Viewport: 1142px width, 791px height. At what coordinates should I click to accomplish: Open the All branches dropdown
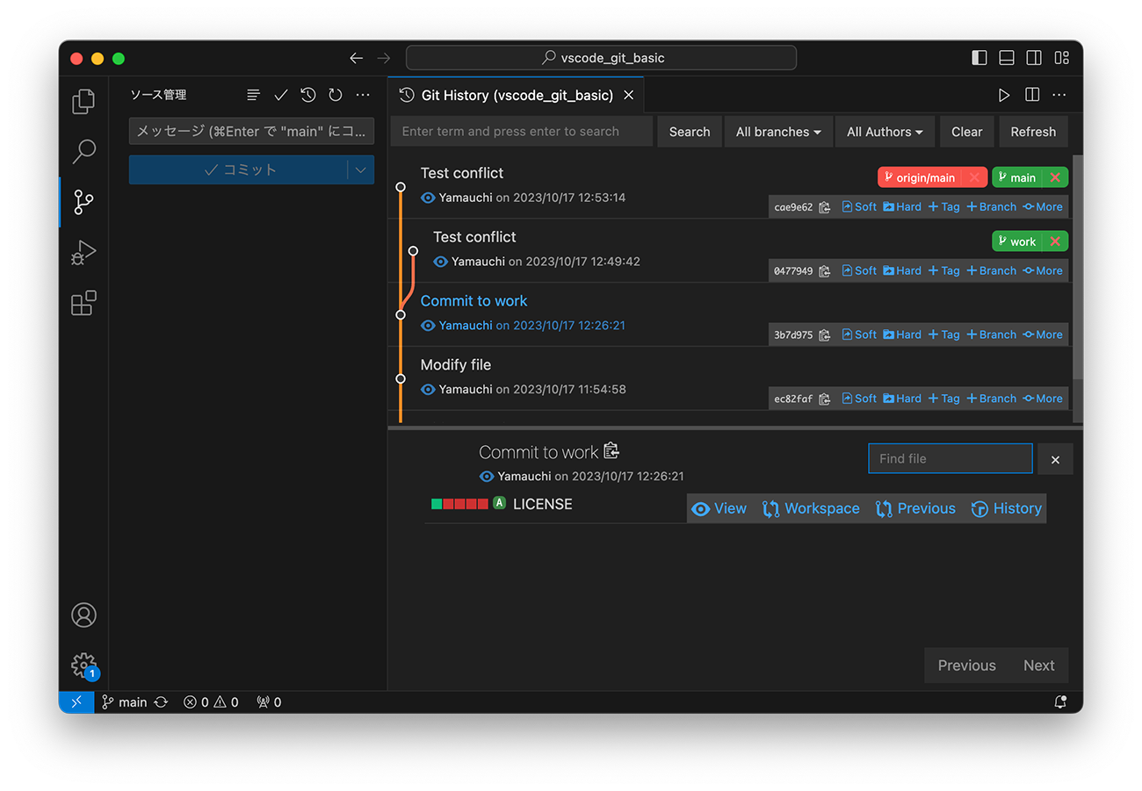click(778, 131)
